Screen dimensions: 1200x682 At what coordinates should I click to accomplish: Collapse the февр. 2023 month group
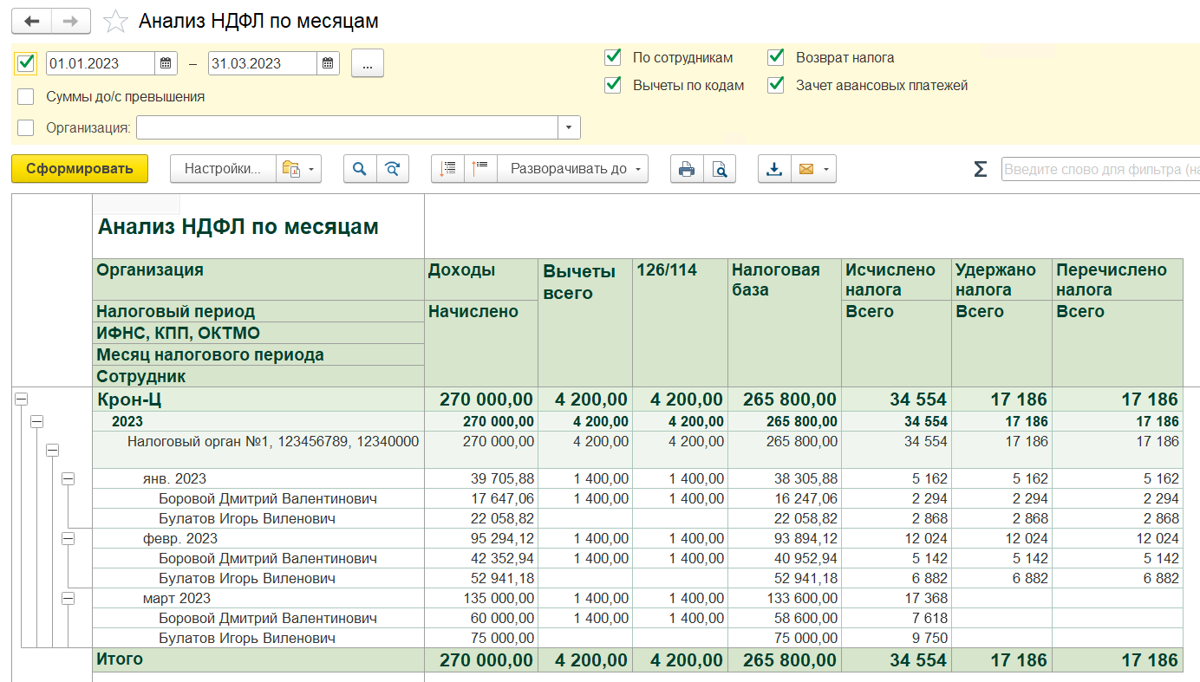[68, 538]
